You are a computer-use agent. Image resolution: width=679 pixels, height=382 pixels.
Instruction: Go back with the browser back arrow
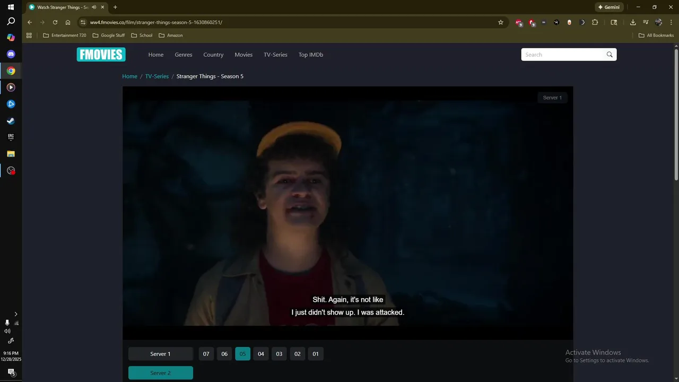[30, 22]
